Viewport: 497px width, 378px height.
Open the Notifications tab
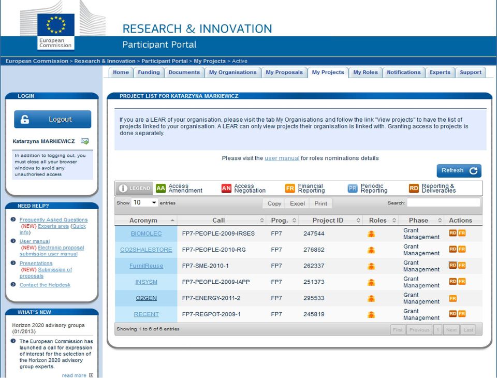(403, 72)
